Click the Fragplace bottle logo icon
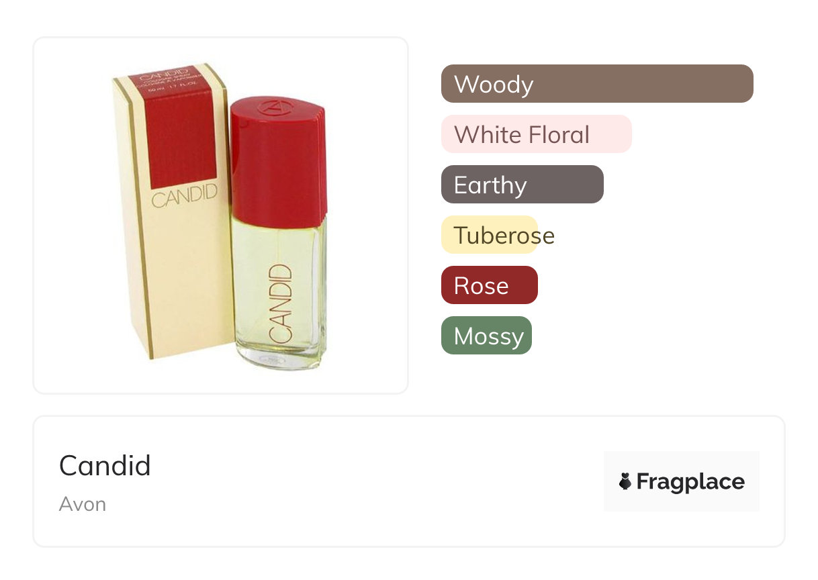Image resolution: width=818 pixels, height=580 pixels. tap(625, 481)
